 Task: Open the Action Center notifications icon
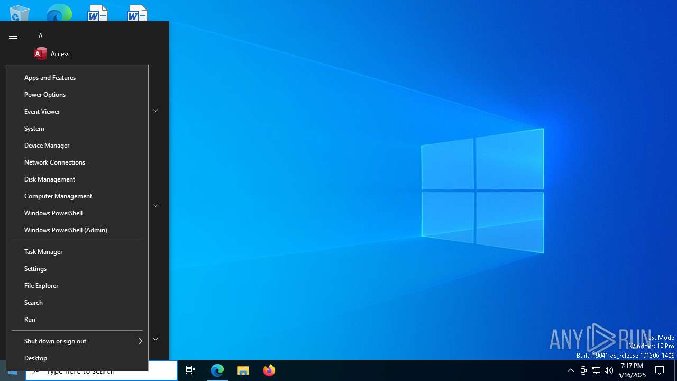[660, 370]
